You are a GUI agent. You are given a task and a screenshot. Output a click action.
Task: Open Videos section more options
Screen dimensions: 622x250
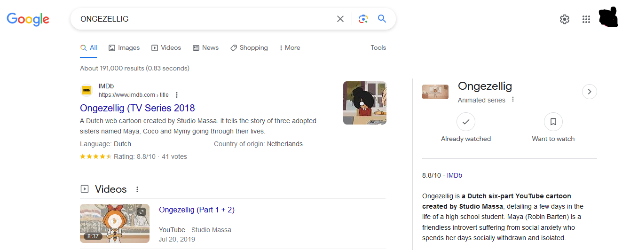coord(137,189)
